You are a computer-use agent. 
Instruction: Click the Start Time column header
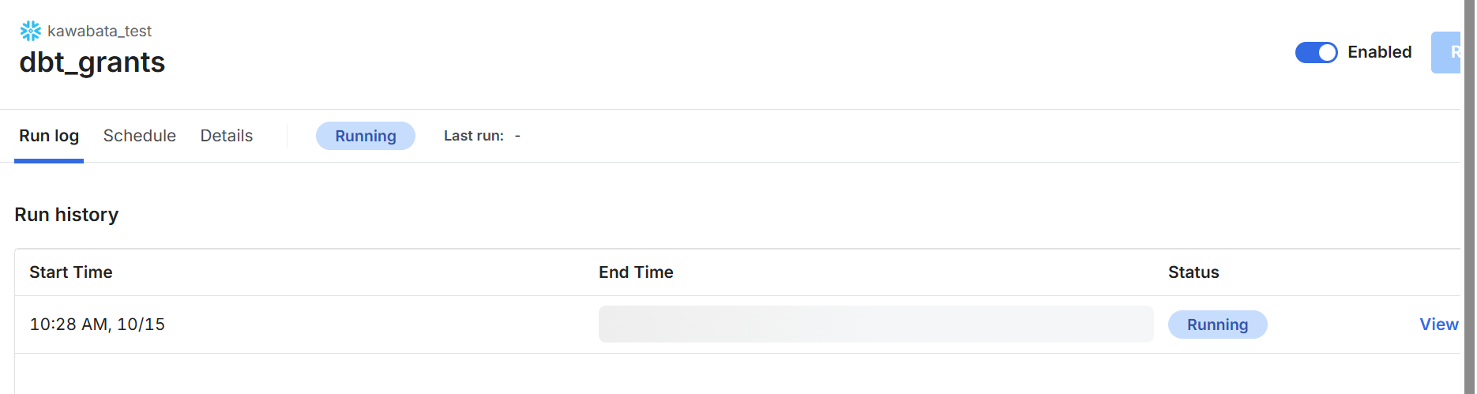[x=71, y=272]
